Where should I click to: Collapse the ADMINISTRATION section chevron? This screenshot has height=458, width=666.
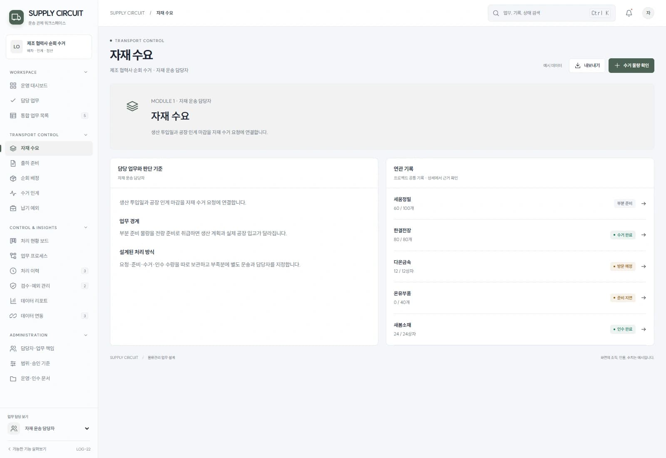pyautogui.click(x=86, y=335)
